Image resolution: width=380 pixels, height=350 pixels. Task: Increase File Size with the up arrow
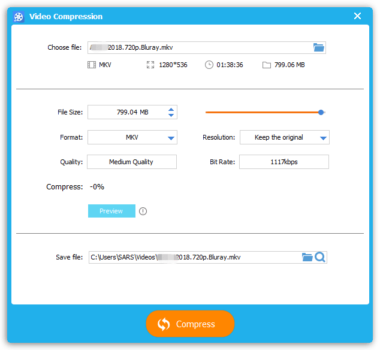(x=171, y=109)
